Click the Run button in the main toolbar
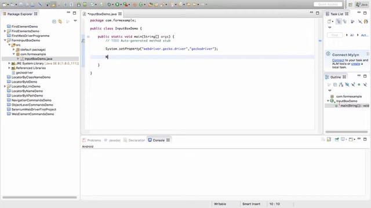Screen dimensions: 371x208 coord(117,4)
